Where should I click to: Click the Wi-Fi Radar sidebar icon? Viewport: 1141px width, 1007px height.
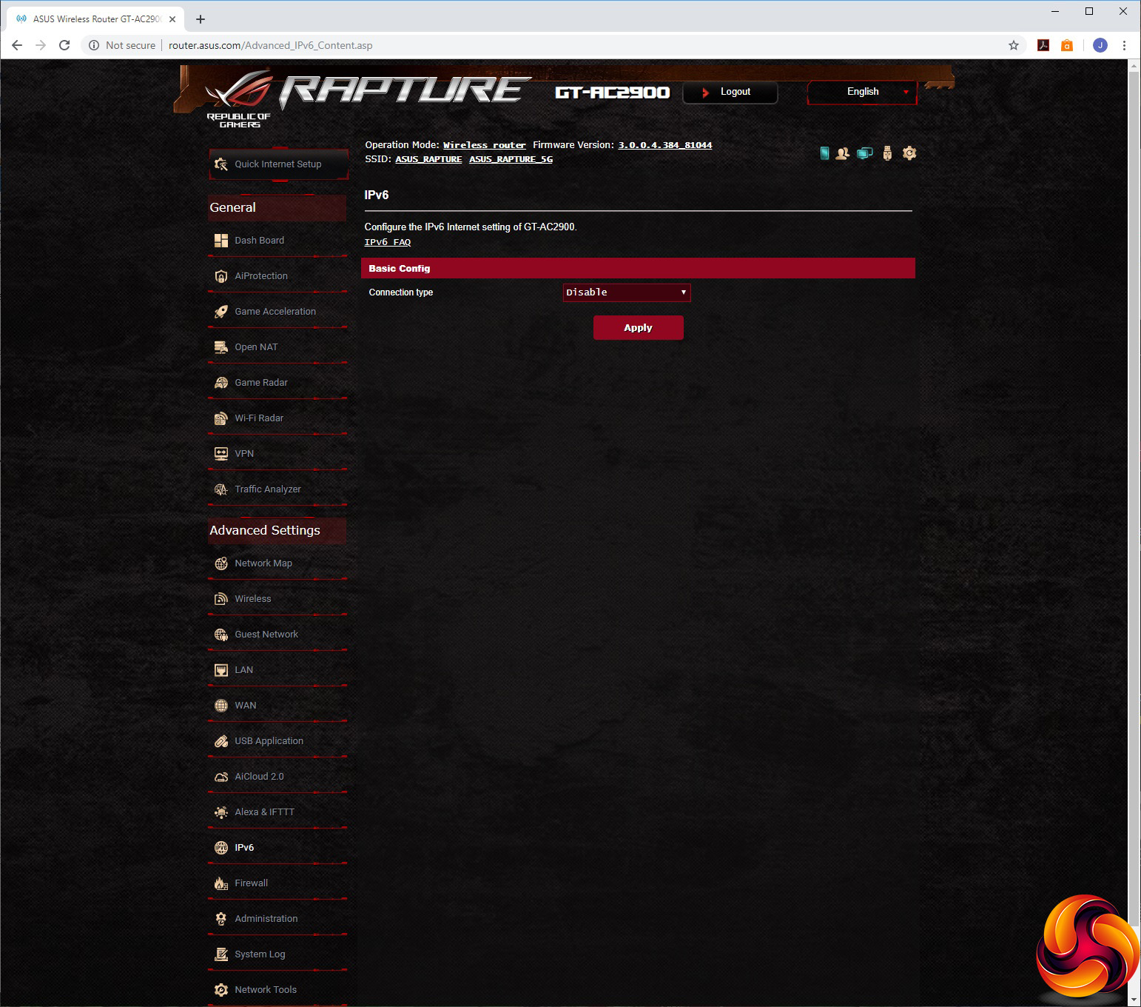221,418
